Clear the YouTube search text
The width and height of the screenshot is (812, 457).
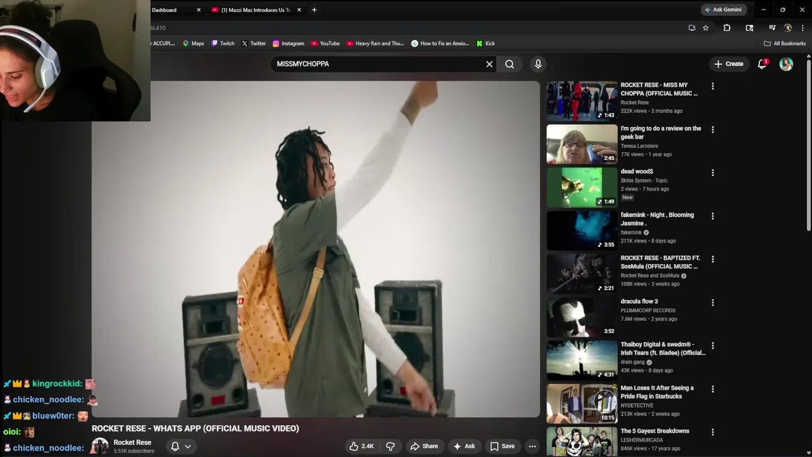point(489,64)
